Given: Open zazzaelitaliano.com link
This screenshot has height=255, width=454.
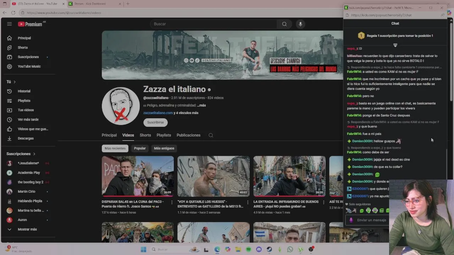Looking at the screenshot, I should (158, 113).
